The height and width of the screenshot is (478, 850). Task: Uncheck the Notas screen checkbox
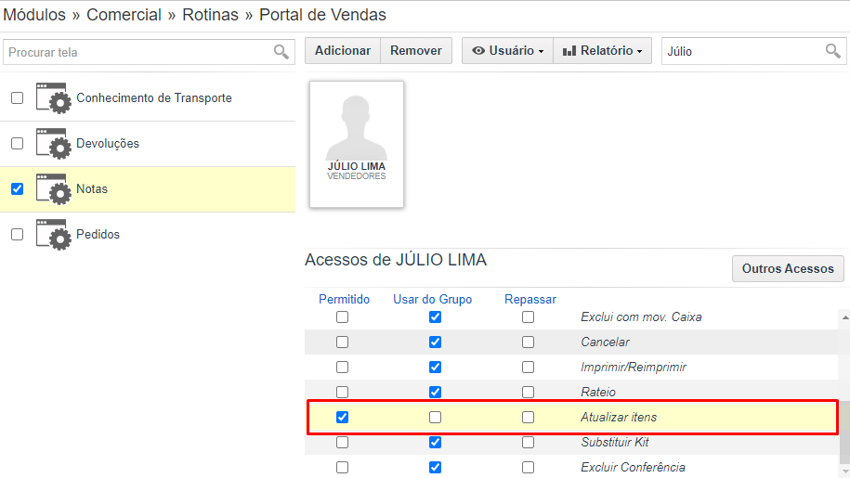[18, 189]
